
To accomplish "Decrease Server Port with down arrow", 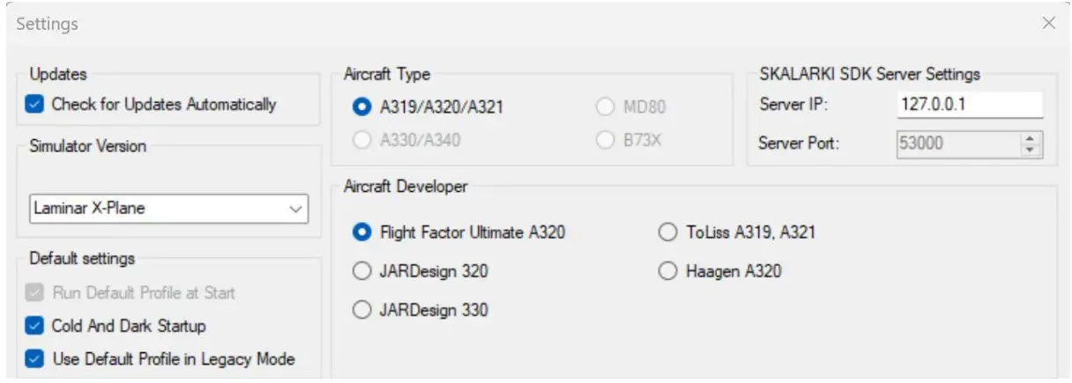I will (x=1031, y=150).
